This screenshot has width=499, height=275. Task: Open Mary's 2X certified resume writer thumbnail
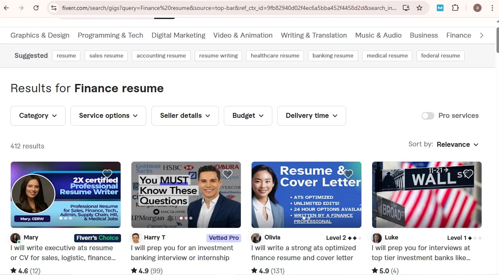point(65,195)
